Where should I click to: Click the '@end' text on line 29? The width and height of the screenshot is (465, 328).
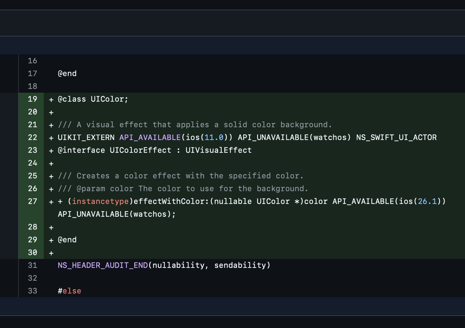(x=67, y=240)
